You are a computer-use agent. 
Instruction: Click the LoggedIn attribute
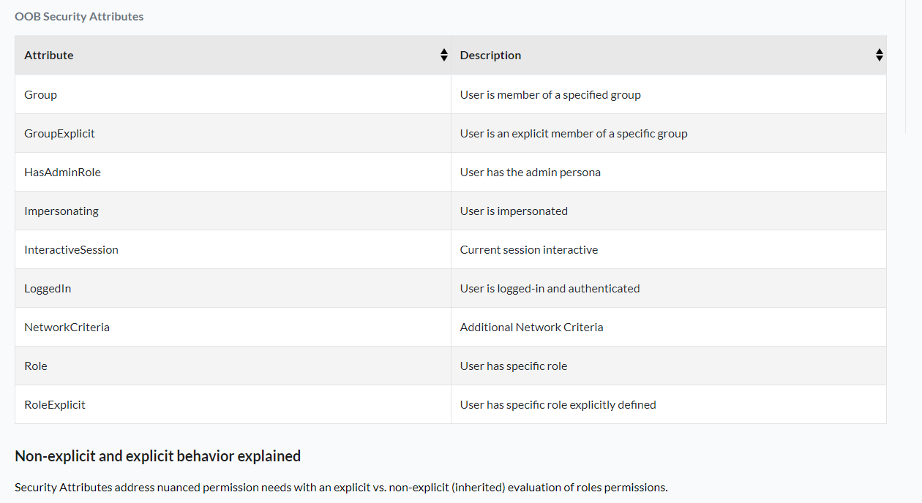48,288
